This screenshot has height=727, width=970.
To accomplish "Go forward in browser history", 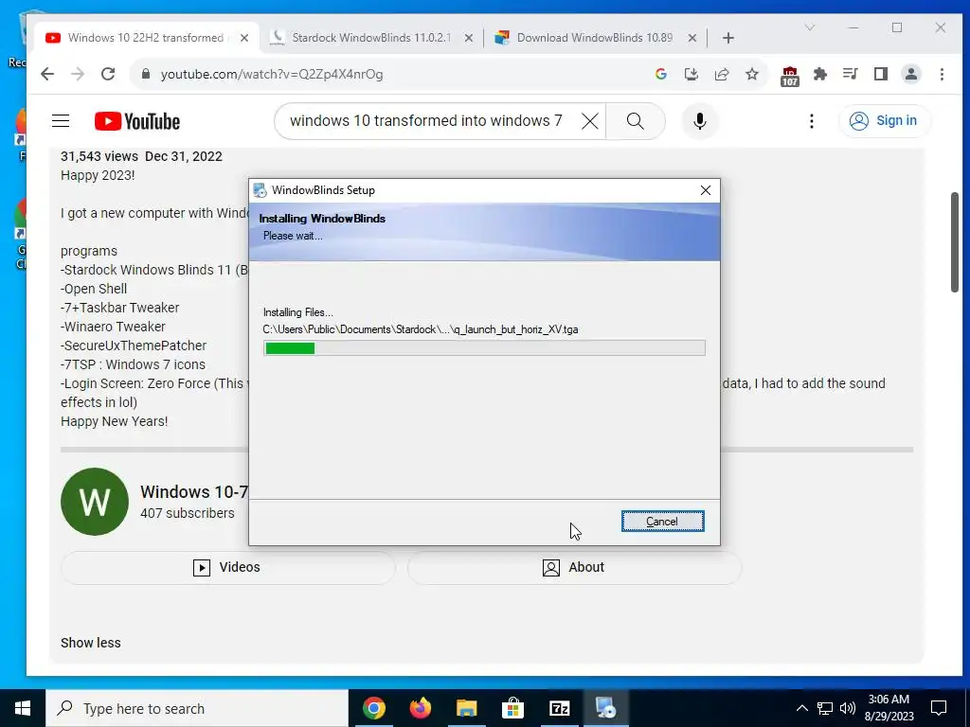I will point(78,74).
